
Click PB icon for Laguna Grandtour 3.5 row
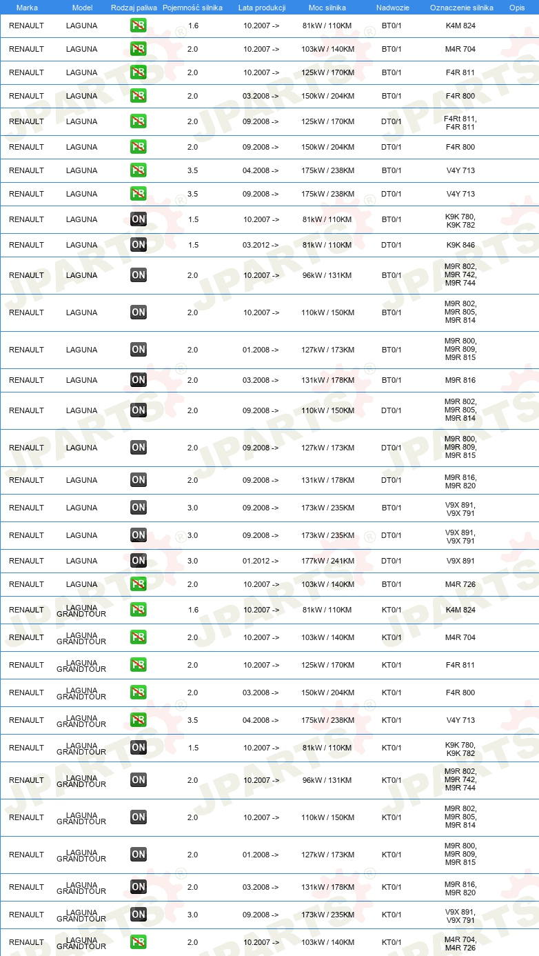(x=139, y=720)
